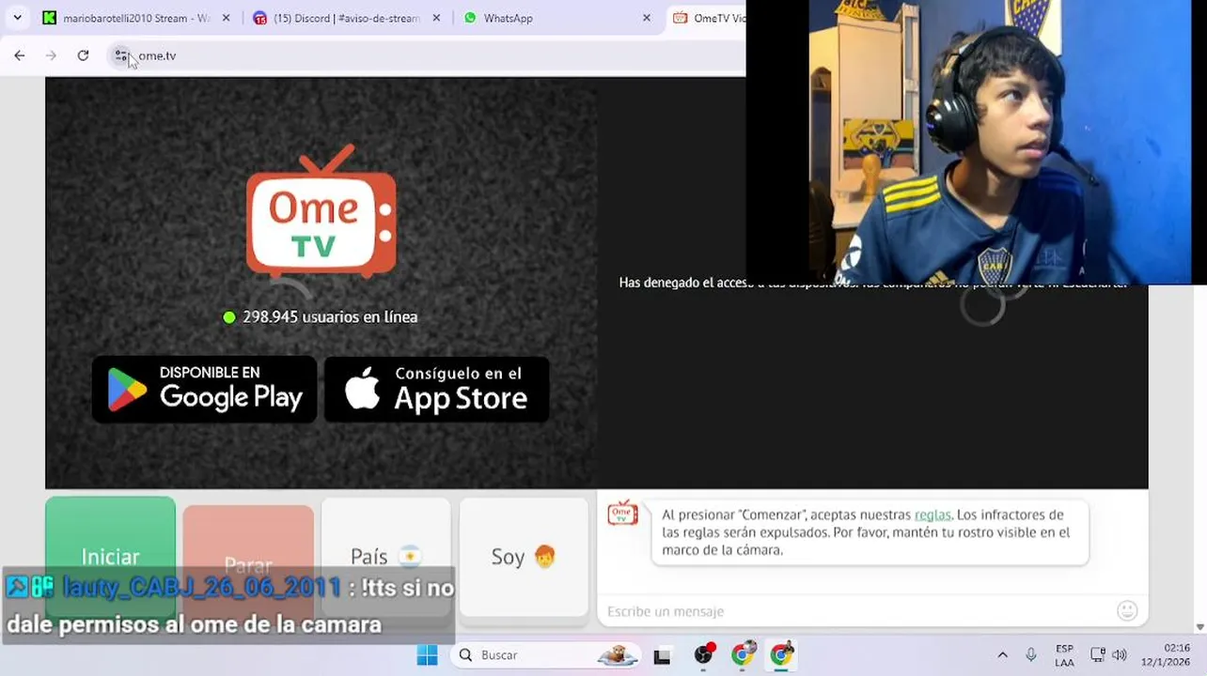
Task: Open the Windows Start menu
Action: [x=427, y=655]
